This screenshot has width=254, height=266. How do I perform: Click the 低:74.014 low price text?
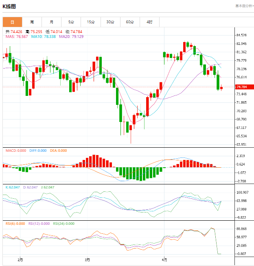tap(54, 32)
